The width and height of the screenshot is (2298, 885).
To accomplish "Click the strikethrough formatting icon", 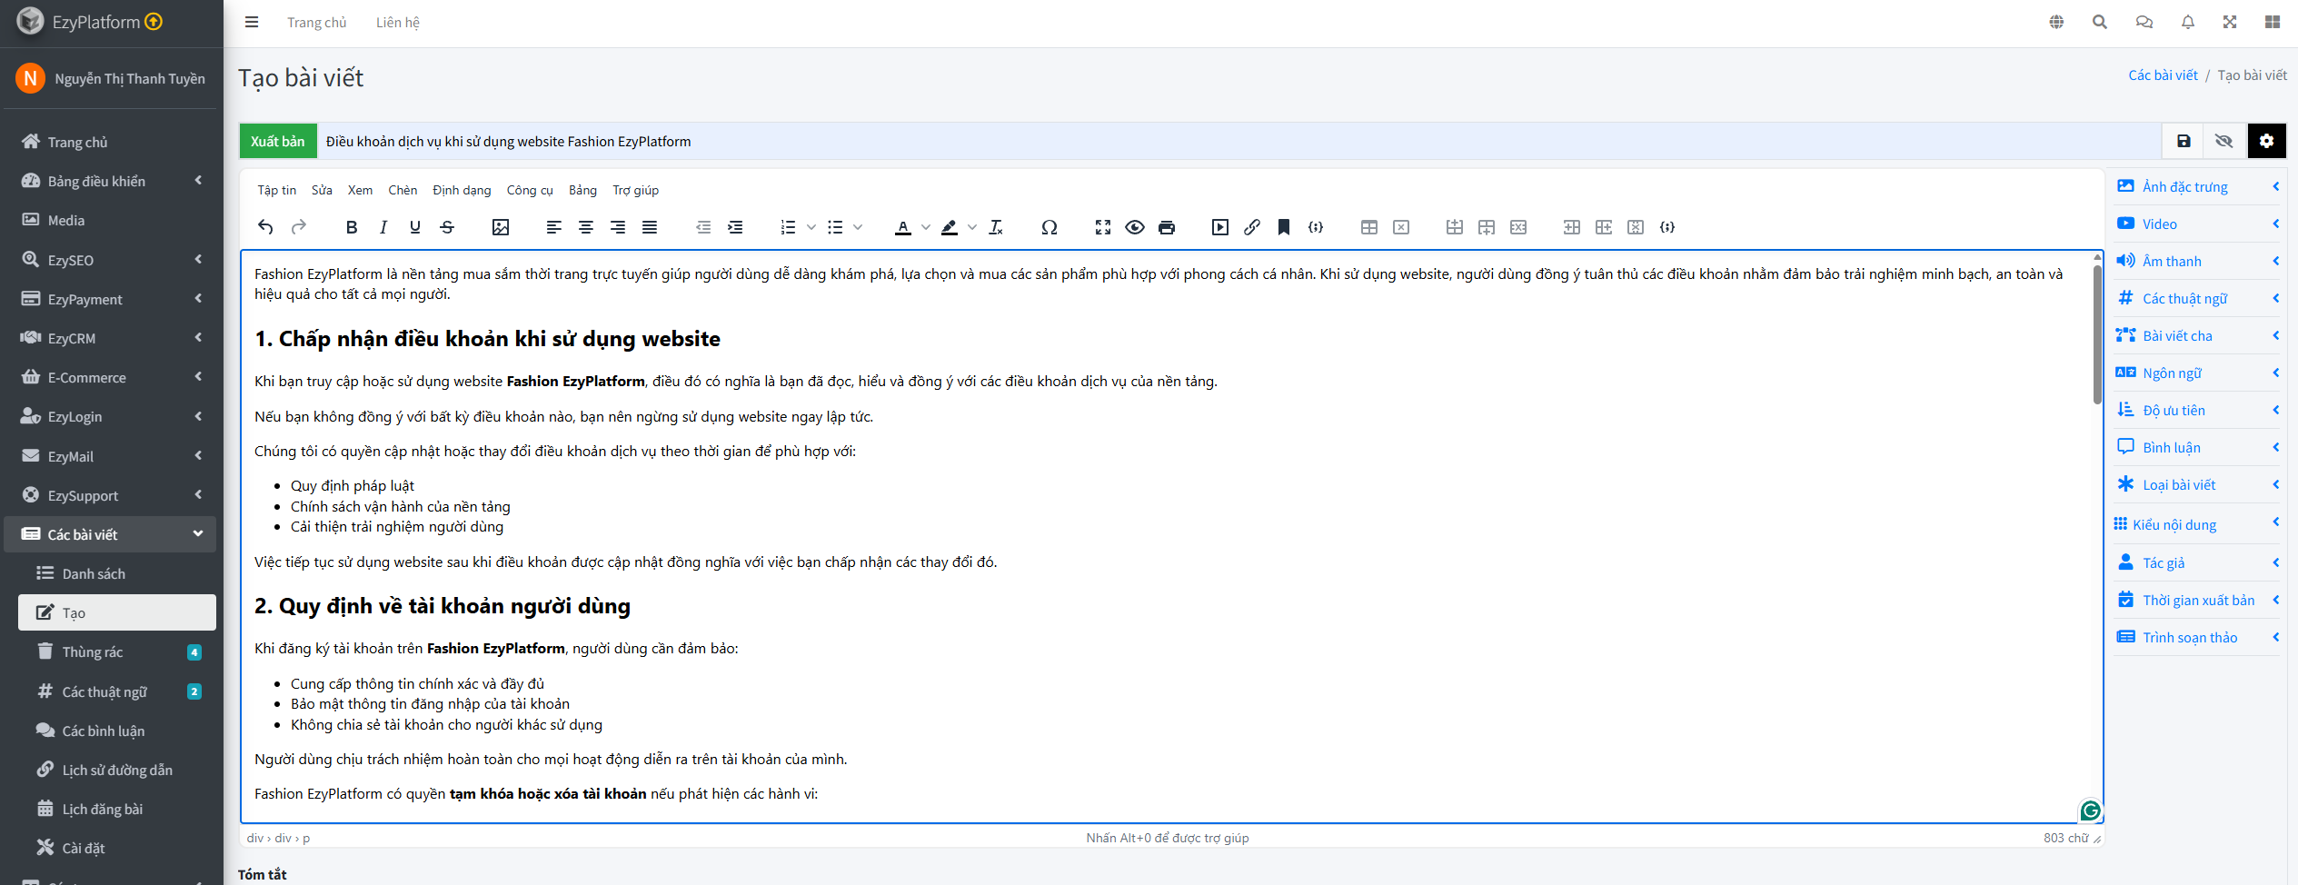I will click(447, 227).
